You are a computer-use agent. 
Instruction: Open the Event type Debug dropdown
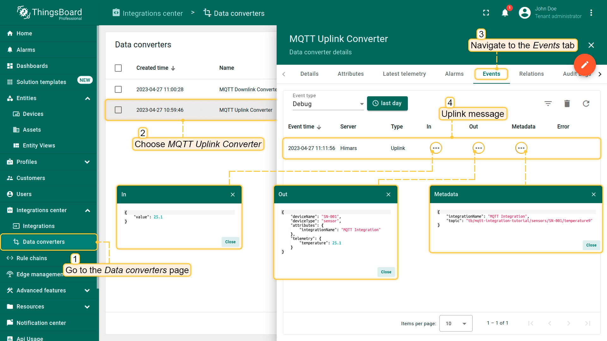click(x=328, y=104)
